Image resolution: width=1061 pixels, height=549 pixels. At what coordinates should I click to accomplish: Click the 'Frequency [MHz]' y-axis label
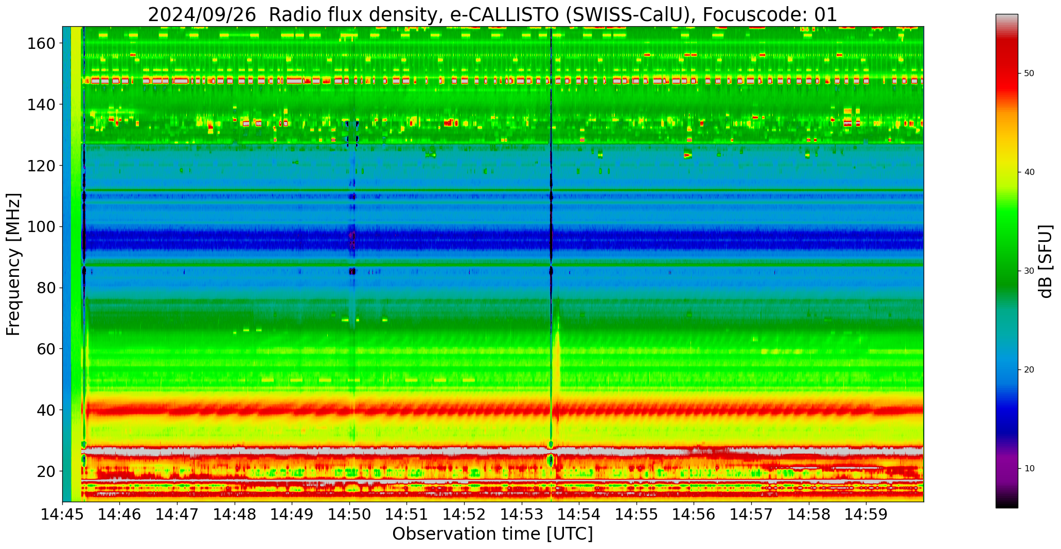pyautogui.click(x=14, y=264)
